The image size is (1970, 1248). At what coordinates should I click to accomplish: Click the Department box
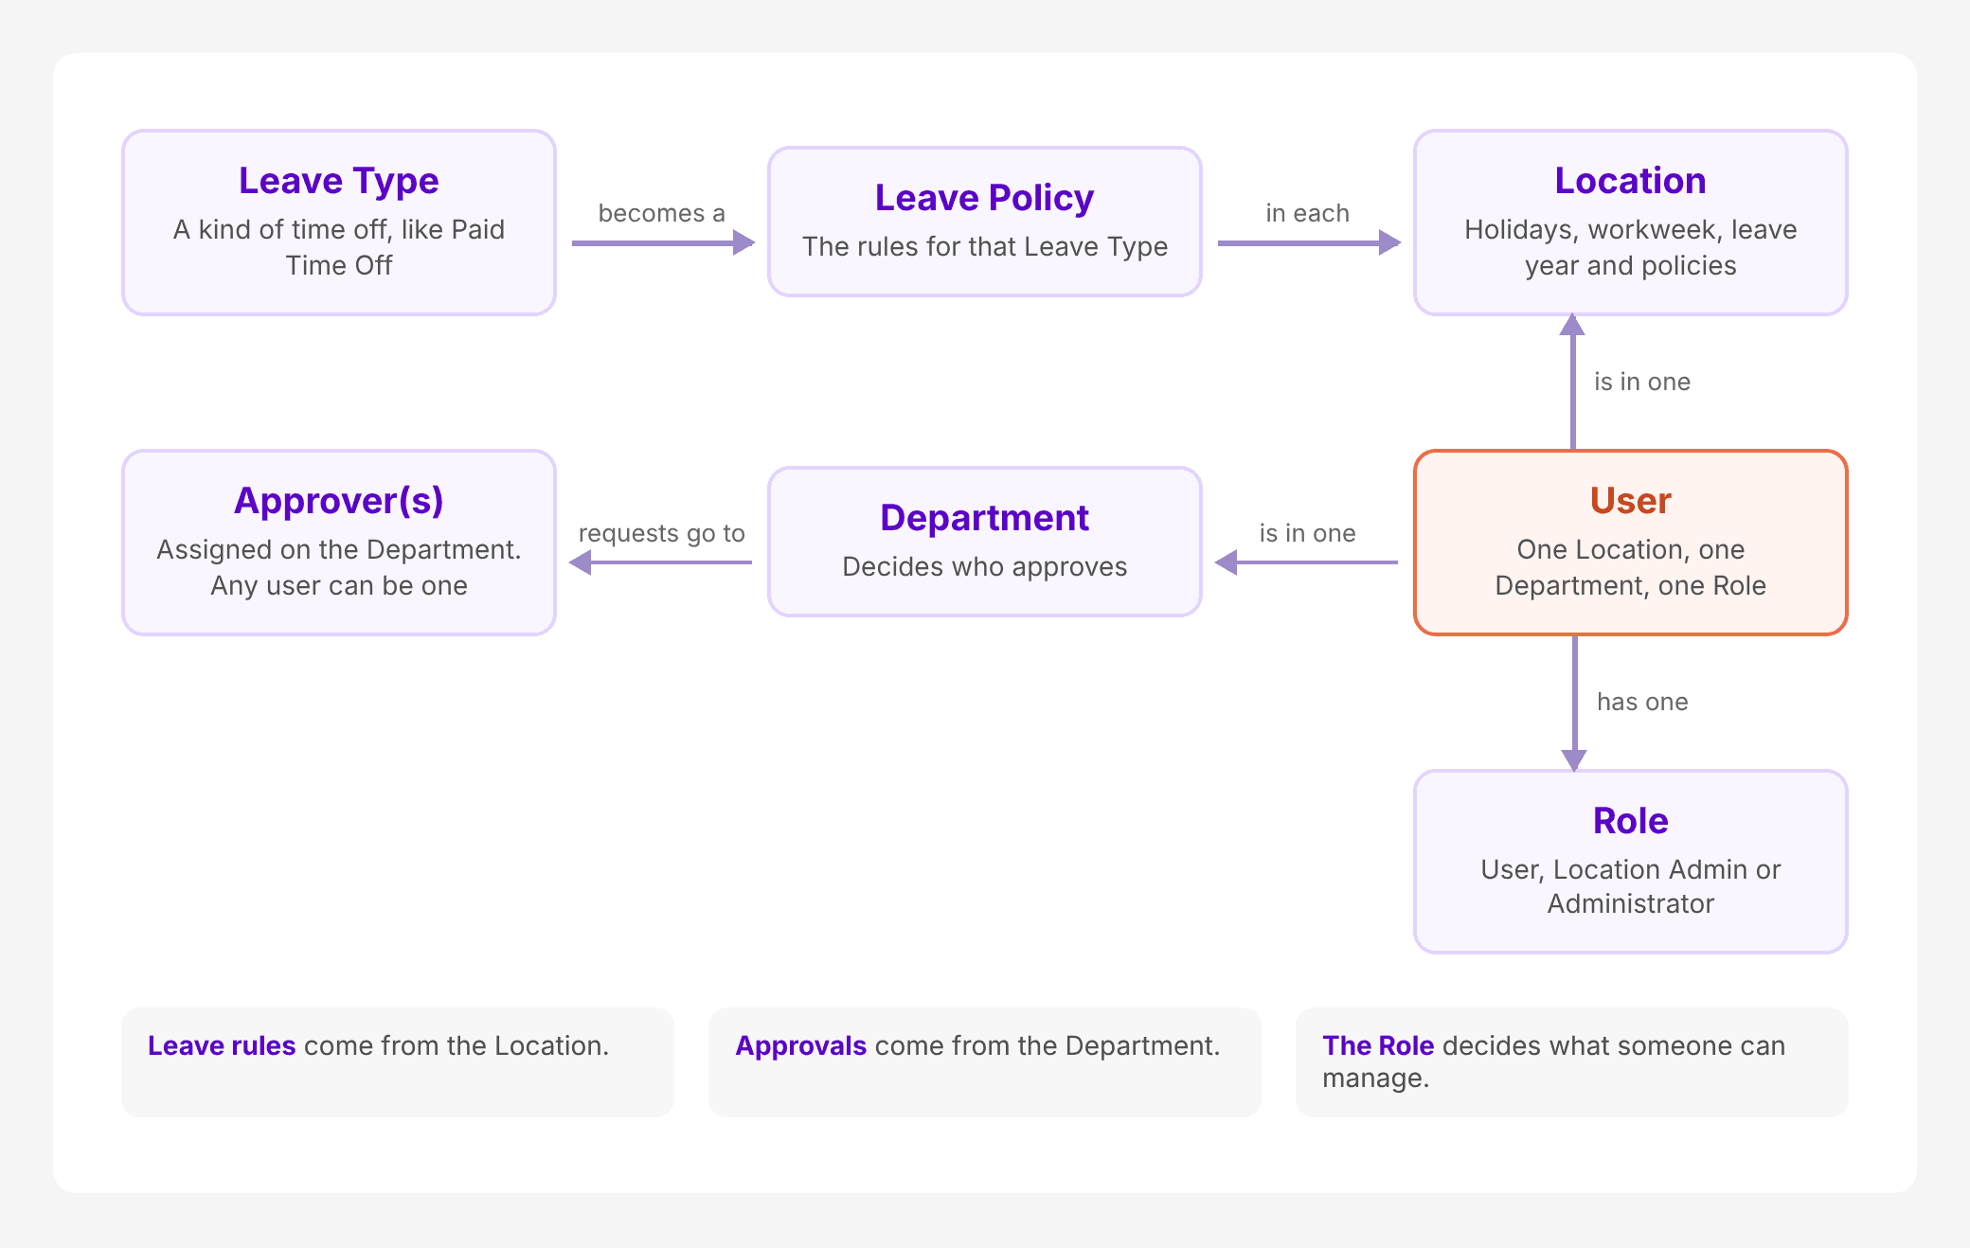coord(985,542)
